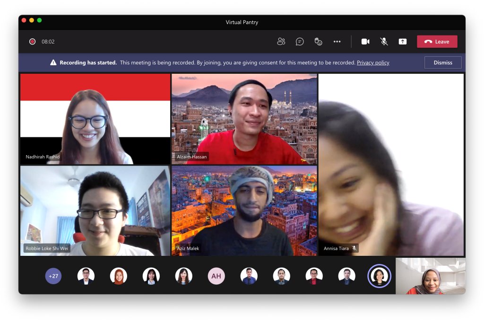Image resolution: width=484 pixels, height=323 pixels.
Task: Dismiss the recording notification banner
Action: (443, 62)
